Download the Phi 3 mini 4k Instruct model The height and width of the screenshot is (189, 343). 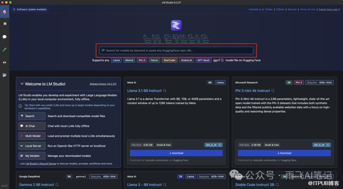(284, 153)
